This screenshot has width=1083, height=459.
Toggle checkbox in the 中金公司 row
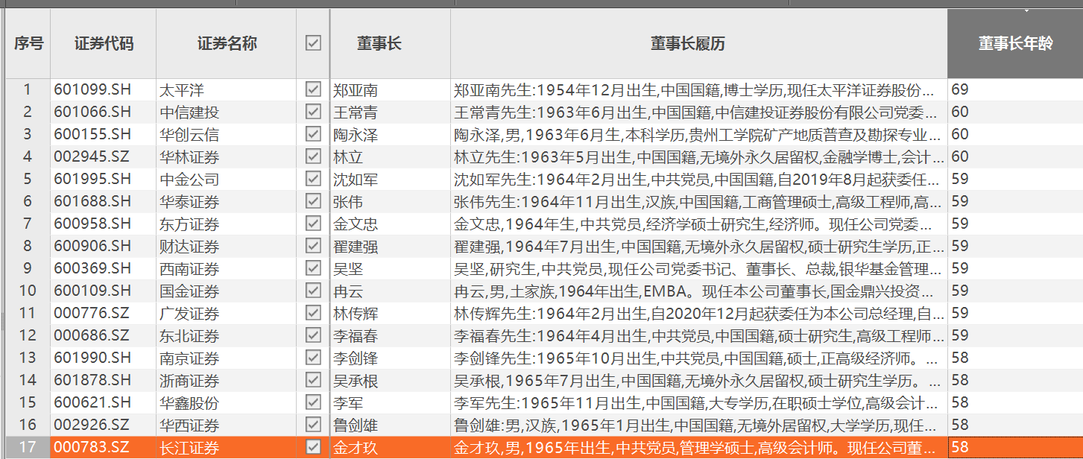313,179
